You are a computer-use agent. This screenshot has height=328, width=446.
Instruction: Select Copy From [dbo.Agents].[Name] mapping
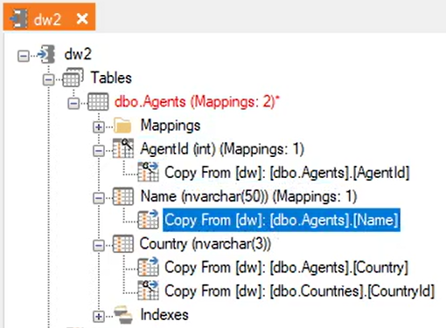point(282,220)
